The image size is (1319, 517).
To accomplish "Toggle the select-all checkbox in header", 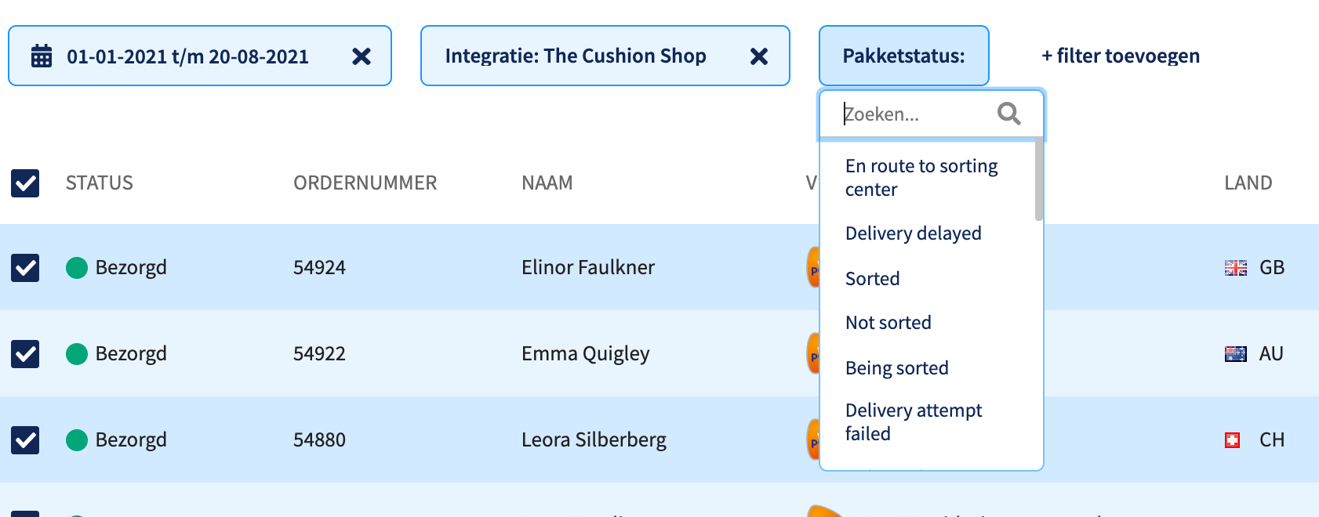I will (x=25, y=183).
